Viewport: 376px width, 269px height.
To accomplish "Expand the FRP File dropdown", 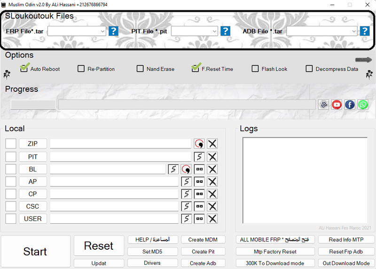I will pyautogui.click(x=102, y=31).
